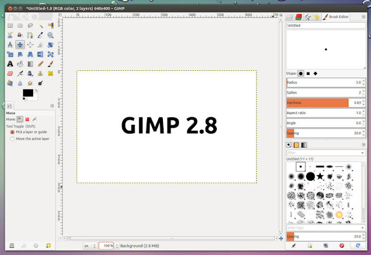Select the Shear tool

(20, 54)
